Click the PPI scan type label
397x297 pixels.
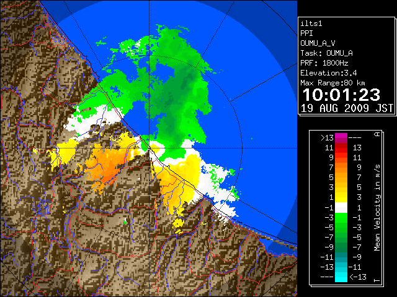coord(306,33)
